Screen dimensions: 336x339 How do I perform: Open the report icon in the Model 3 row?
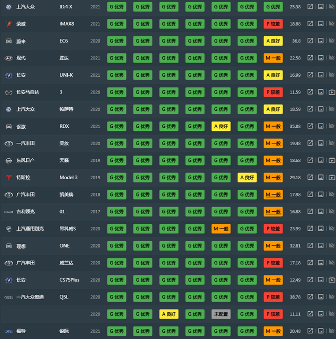(x=310, y=177)
